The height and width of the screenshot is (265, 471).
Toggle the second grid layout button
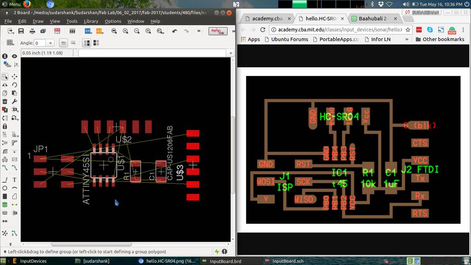point(96,43)
